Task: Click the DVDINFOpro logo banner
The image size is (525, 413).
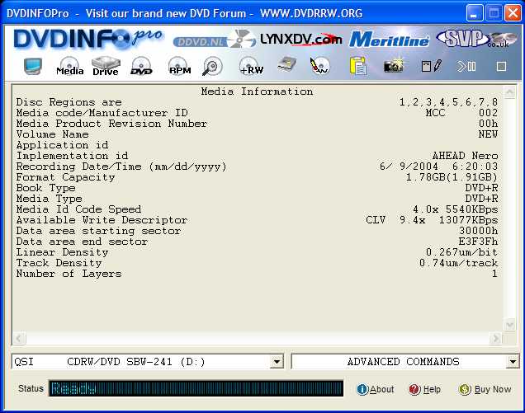Action: point(88,39)
